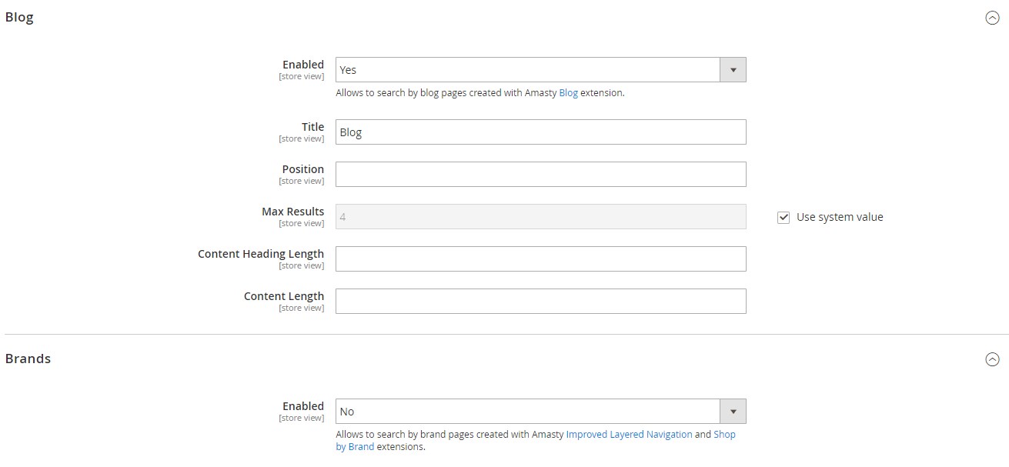This screenshot has width=1009, height=467.
Task: Click the Content Heading Length label
Action: tap(261, 254)
